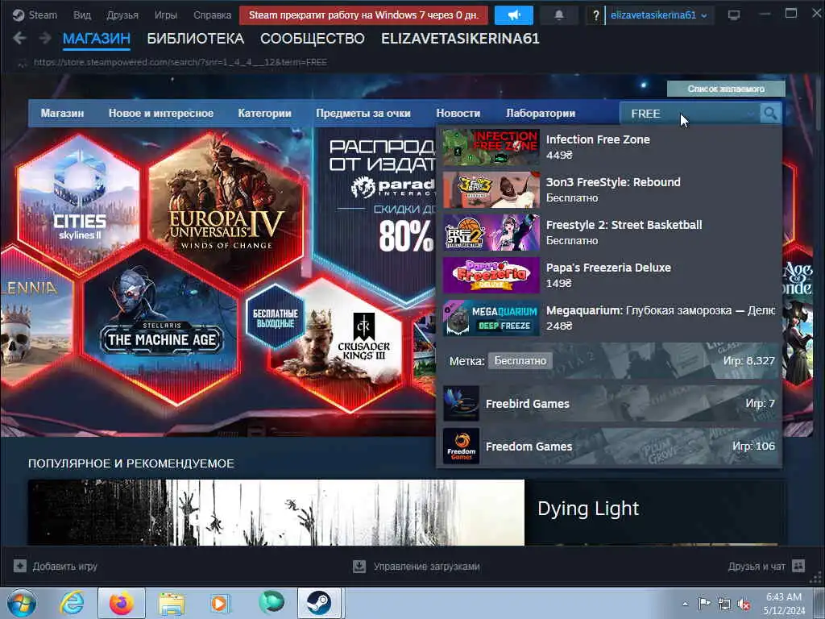This screenshot has width=825, height=619.
Task: Open the Справка menu
Action: click(212, 15)
